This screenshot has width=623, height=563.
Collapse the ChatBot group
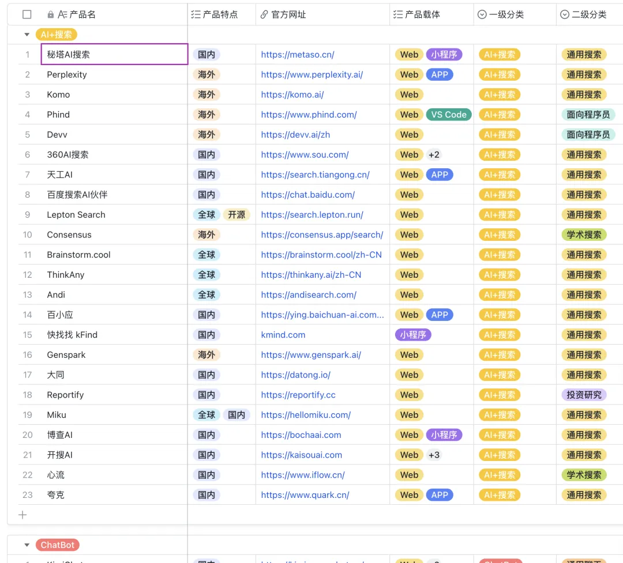(x=27, y=545)
